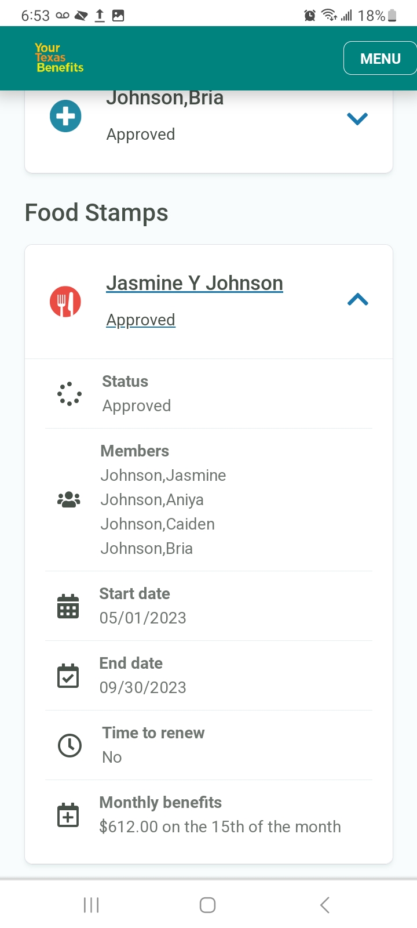Tap the Monthly benefits calendar plus icon

(x=68, y=815)
